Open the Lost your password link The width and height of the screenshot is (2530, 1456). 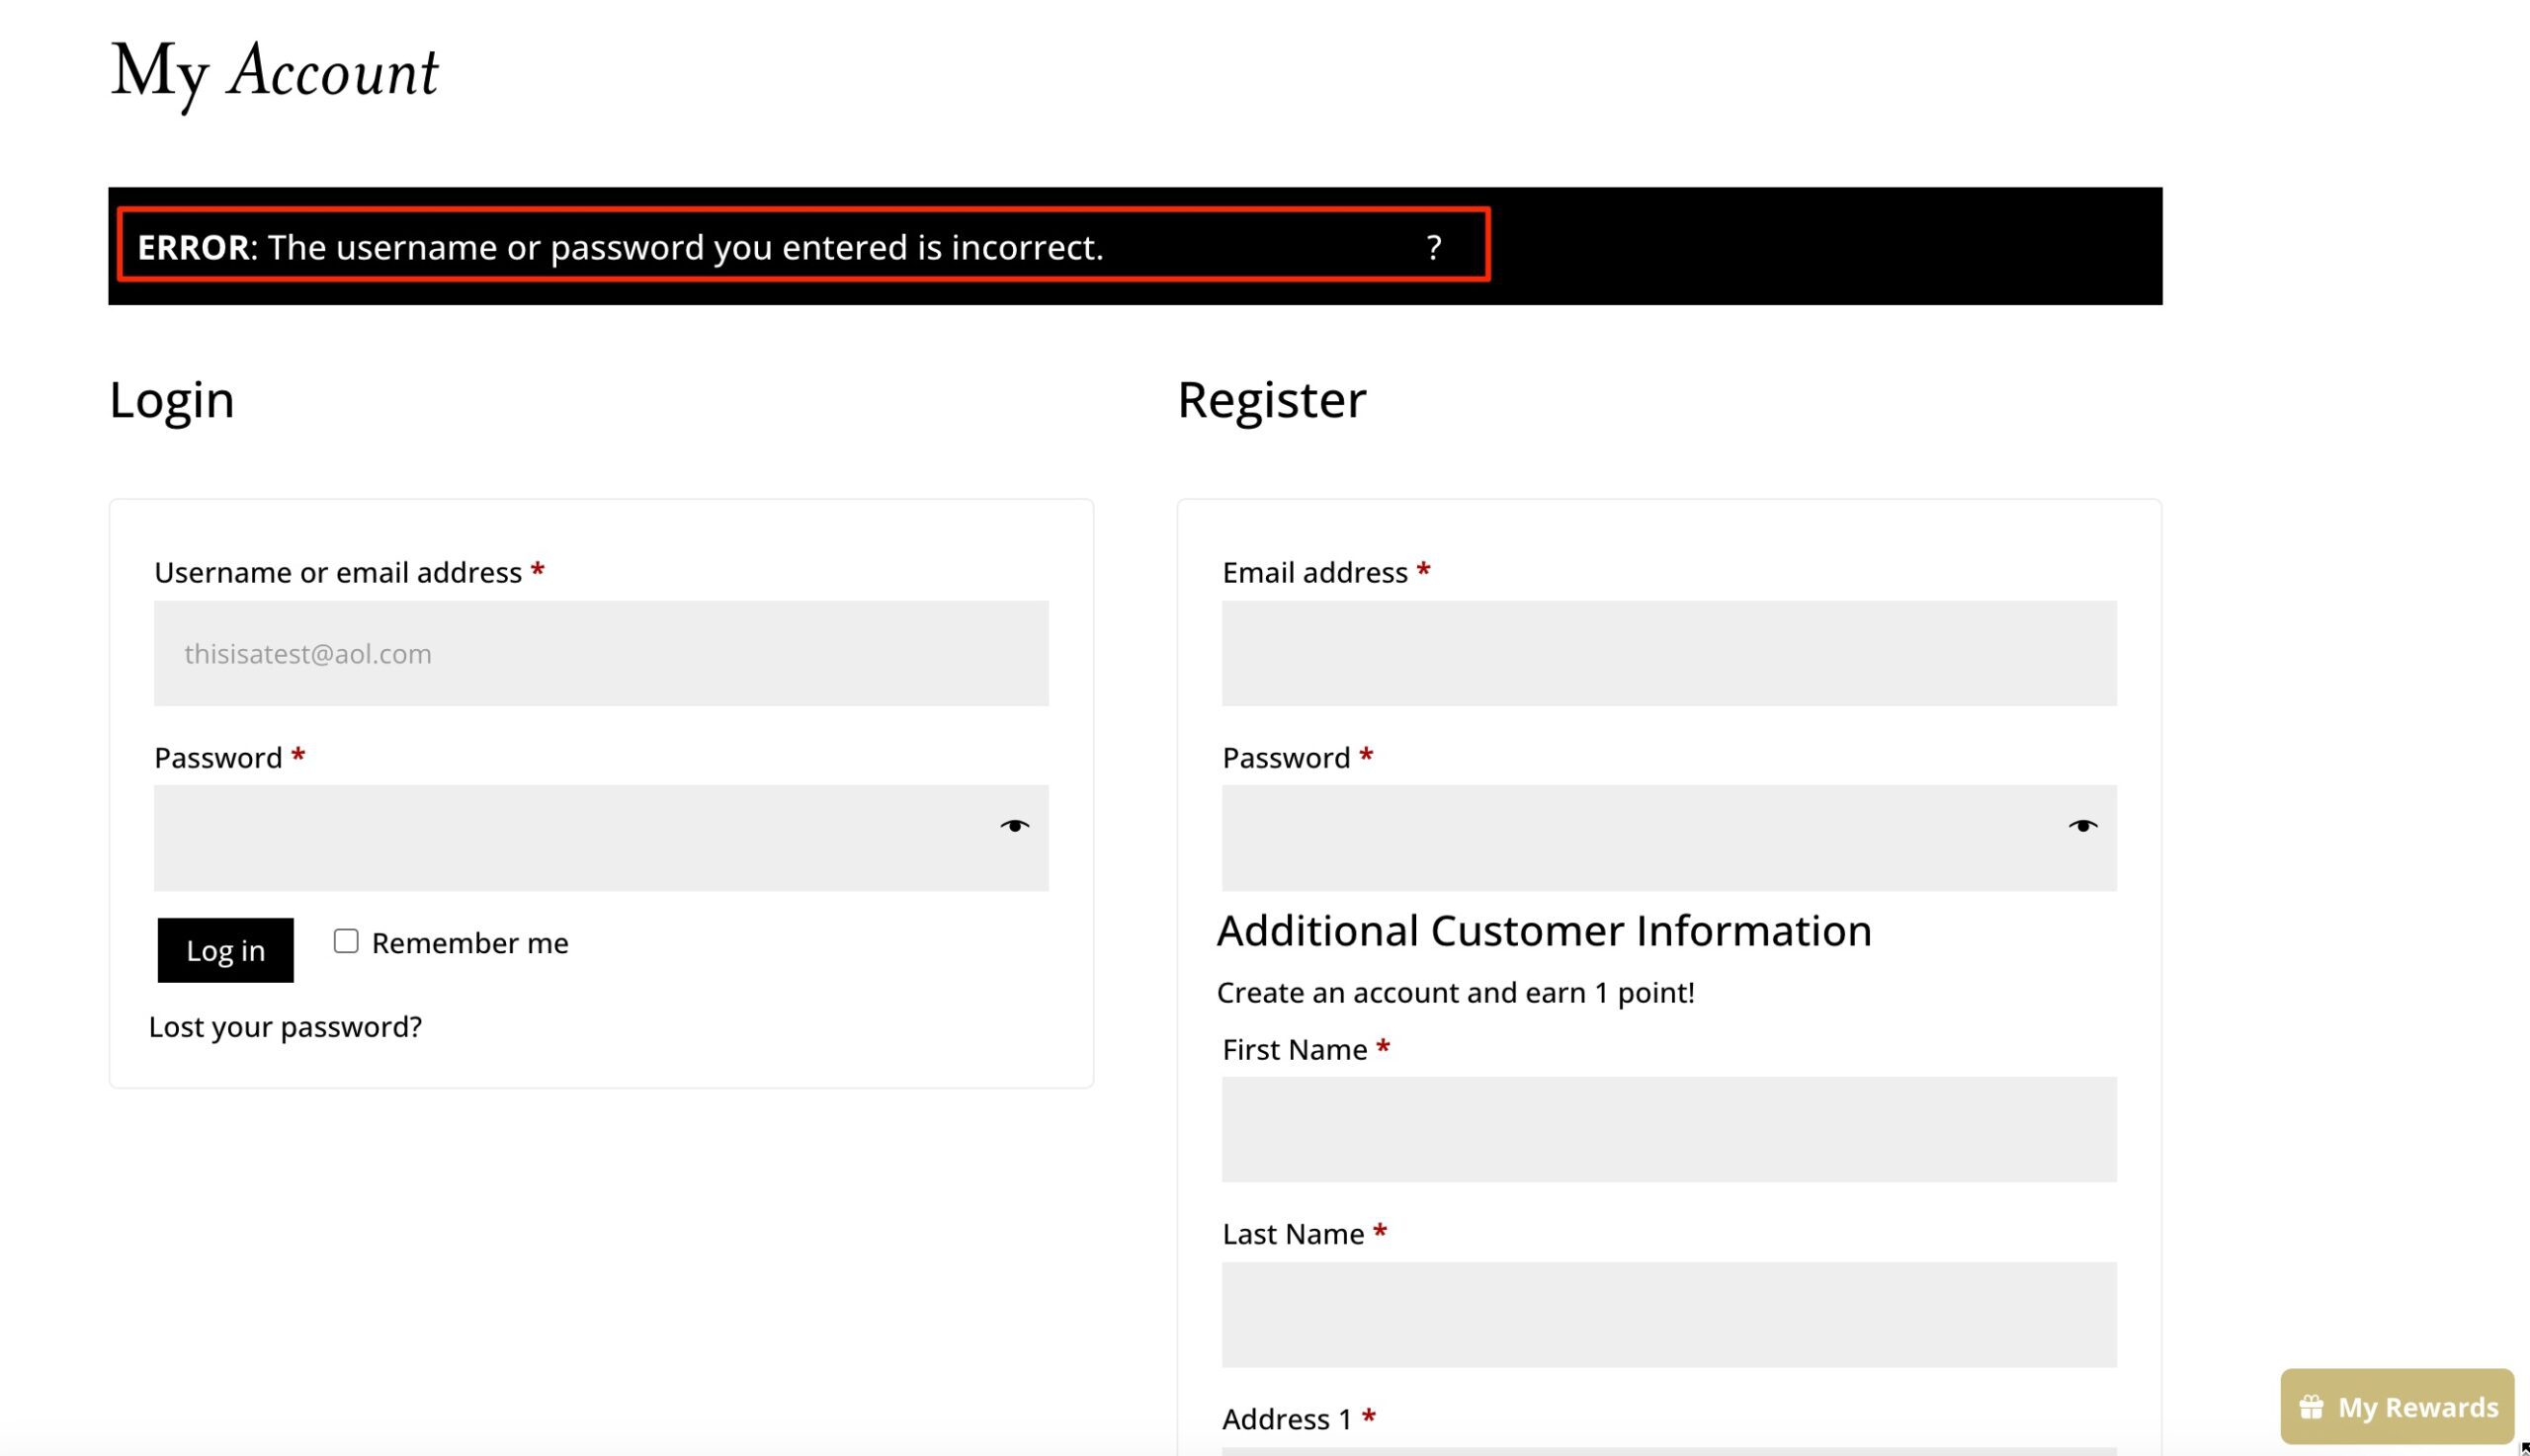285,1027
